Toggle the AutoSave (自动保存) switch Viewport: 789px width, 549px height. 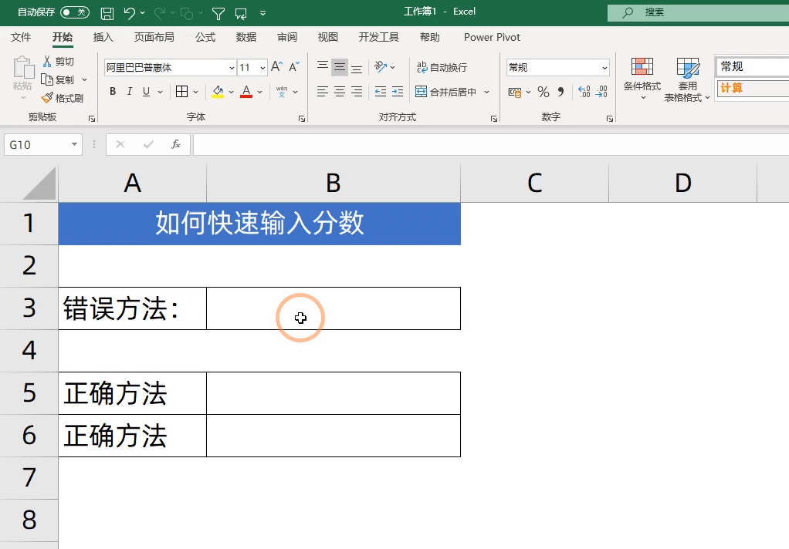tap(74, 12)
